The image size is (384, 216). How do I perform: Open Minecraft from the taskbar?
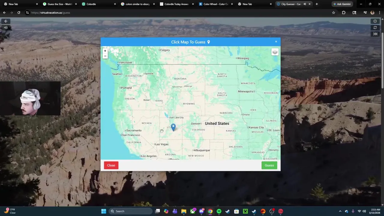245,211
